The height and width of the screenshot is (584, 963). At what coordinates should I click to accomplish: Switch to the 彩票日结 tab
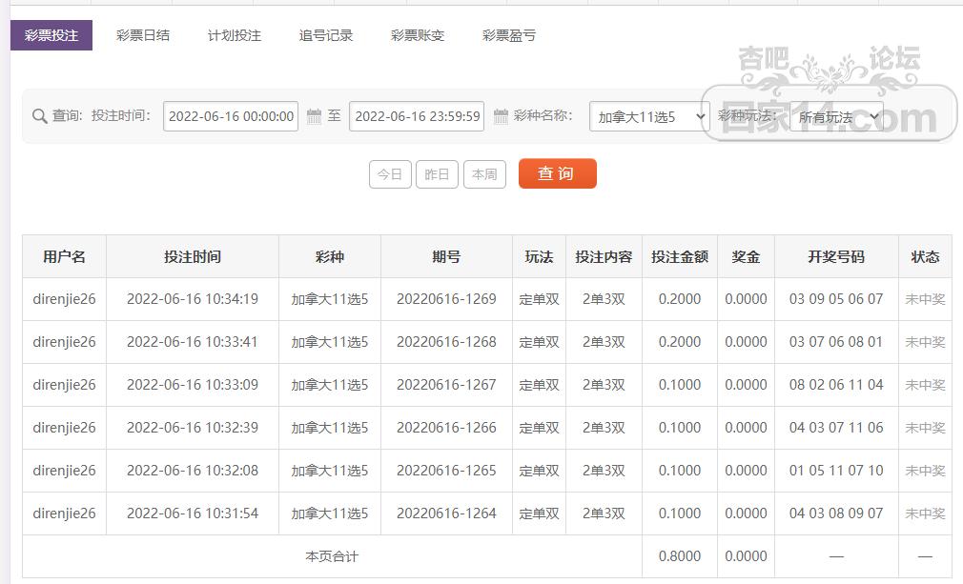coord(141,35)
